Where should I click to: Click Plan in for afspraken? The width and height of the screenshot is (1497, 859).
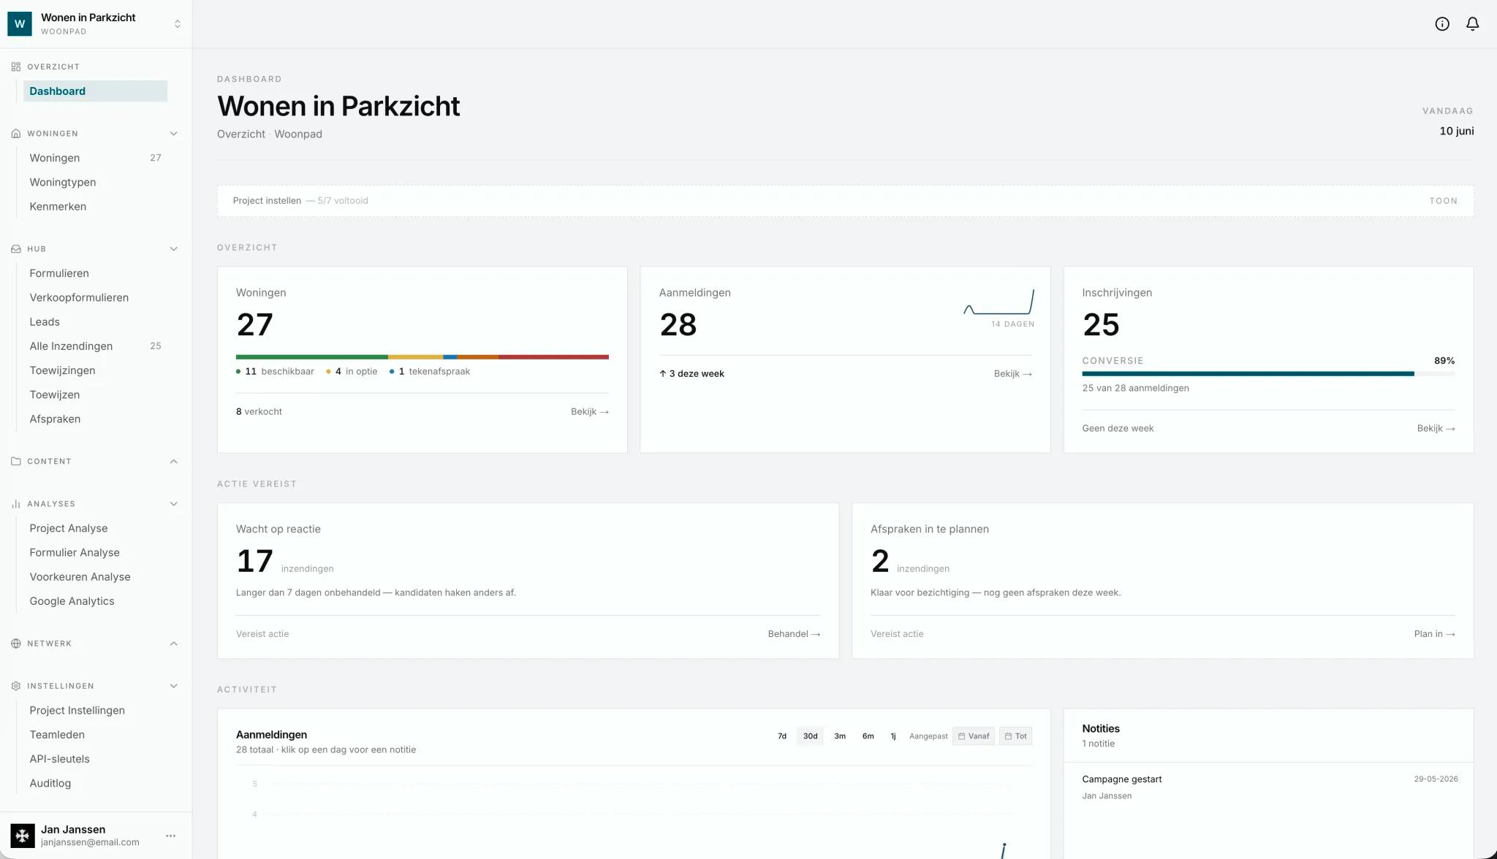pos(1434,634)
